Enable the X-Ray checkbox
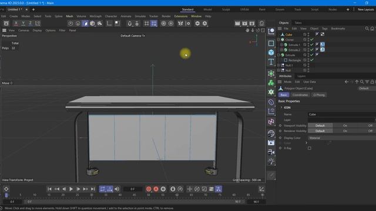The height and width of the screenshot is (211, 376). coord(310,148)
